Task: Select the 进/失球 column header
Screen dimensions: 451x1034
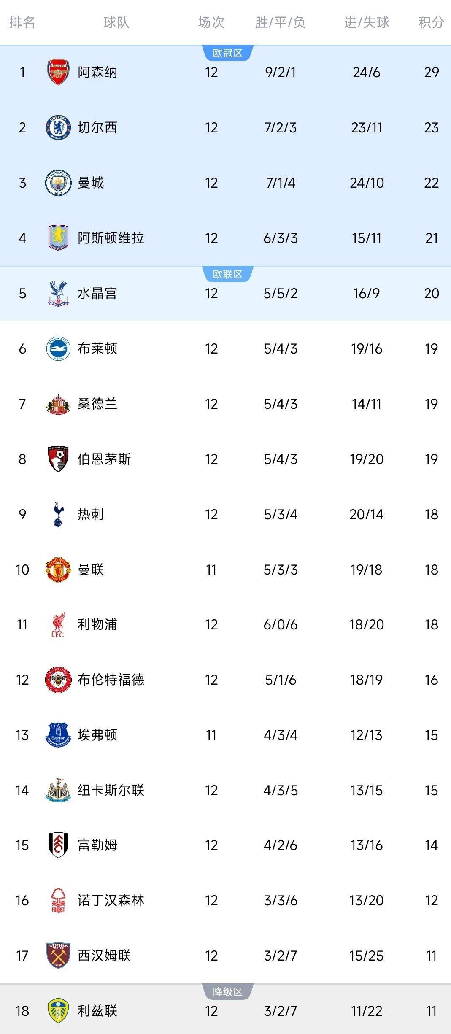Action: click(x=367, y=22)
